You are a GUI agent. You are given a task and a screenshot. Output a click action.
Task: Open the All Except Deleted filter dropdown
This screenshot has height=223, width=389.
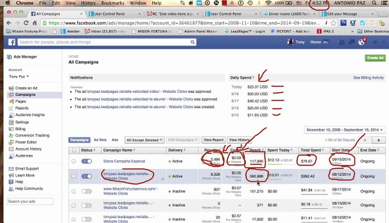coord(144,140)
